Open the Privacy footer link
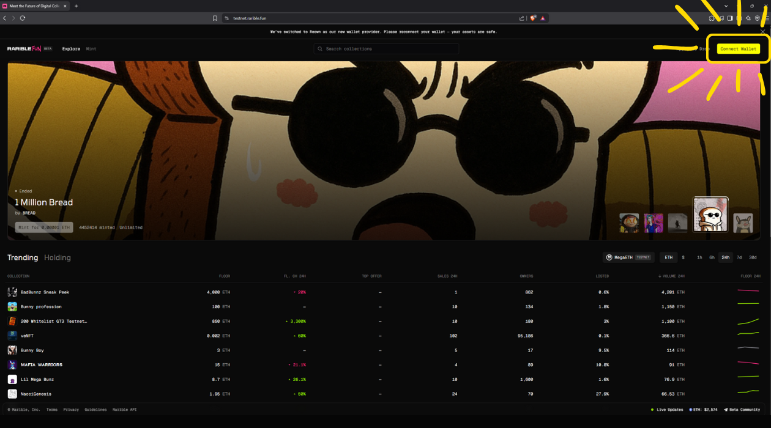The height and width of the screenshot is (428, 771). coord(71,410)
